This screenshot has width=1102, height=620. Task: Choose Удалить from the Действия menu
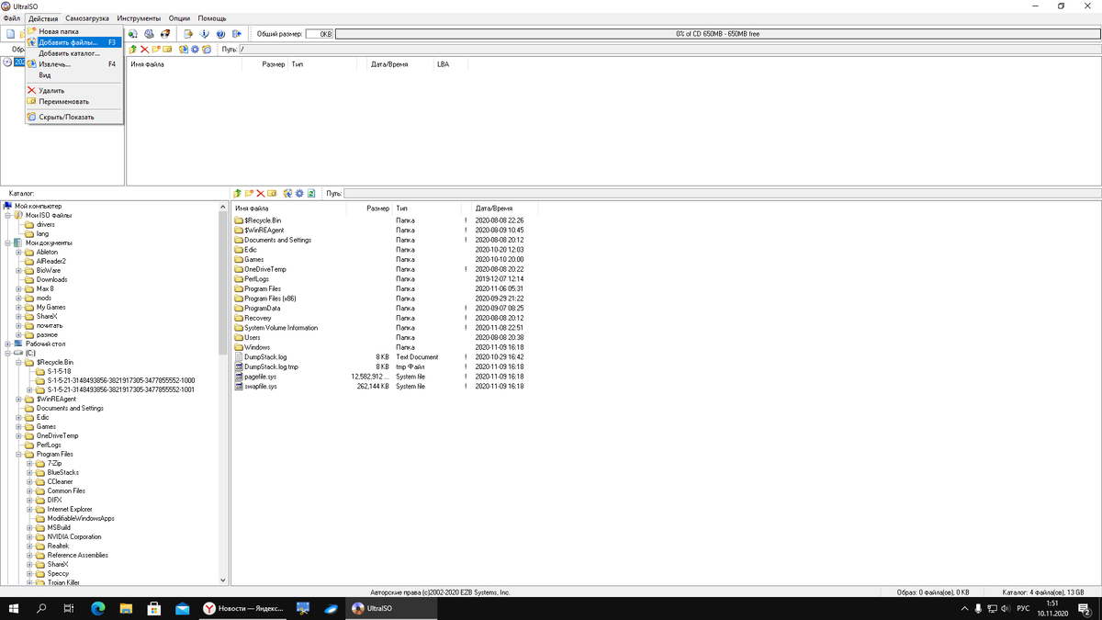pyautogui.click(x=73, y=91)
